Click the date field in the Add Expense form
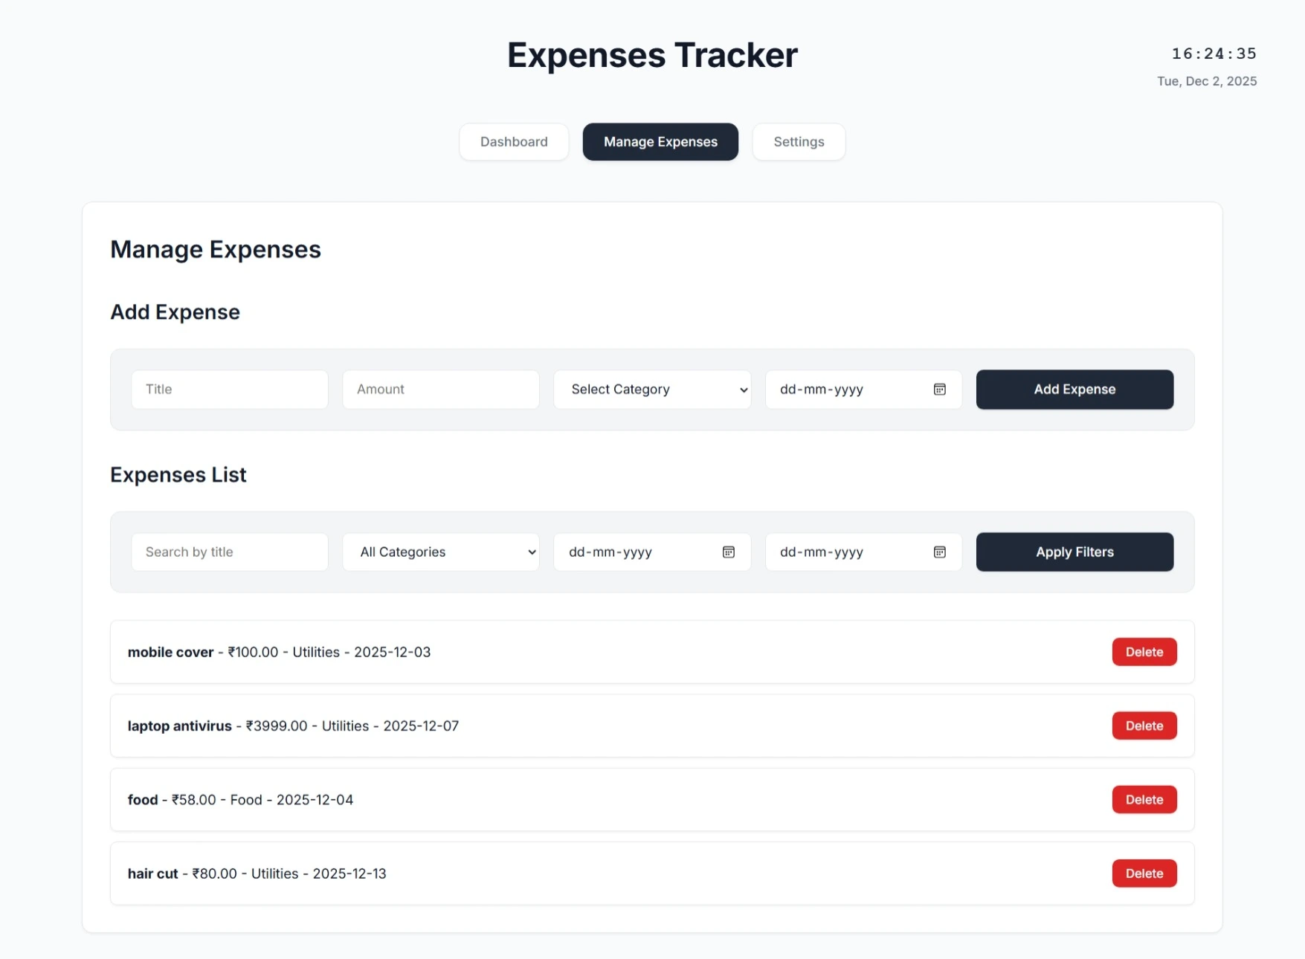This screenshot has height=959, width=1305. (840, 389)
